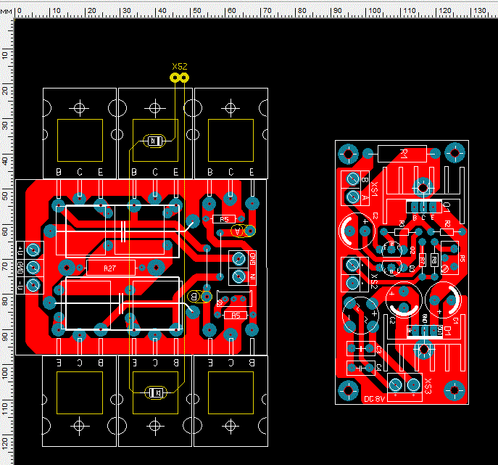Select the Q2 transistor
The image size is (498, 465).
pyautogui.click(x=391, y=250)
